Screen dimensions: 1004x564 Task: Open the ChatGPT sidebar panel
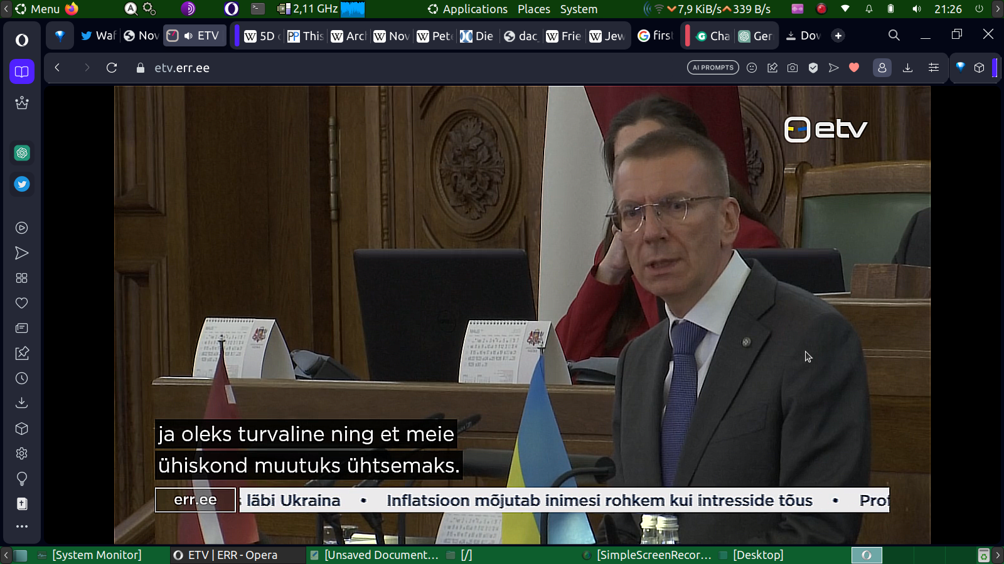point(22,153)
